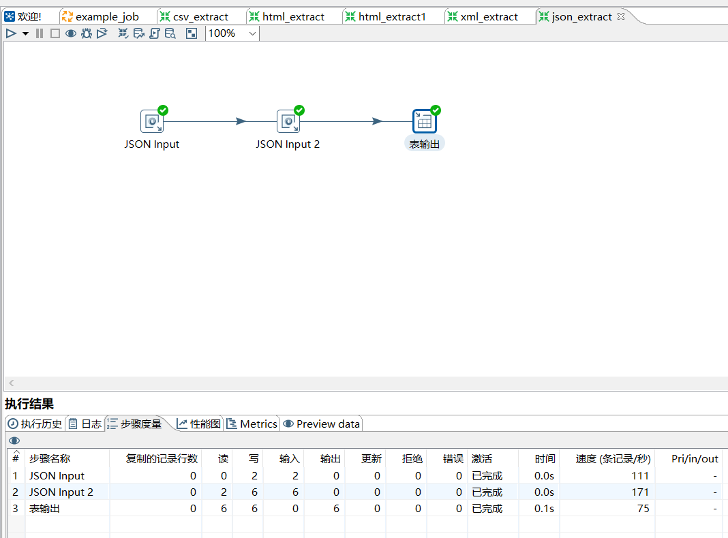728x538 pixels.
Task: Sort by the 输出 column header
Action: point(324,459)
